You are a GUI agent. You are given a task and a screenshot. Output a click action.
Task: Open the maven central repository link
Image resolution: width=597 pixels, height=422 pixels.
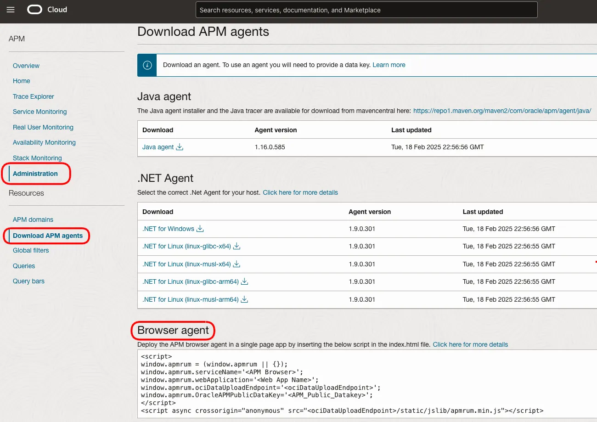tap(502, 111)
